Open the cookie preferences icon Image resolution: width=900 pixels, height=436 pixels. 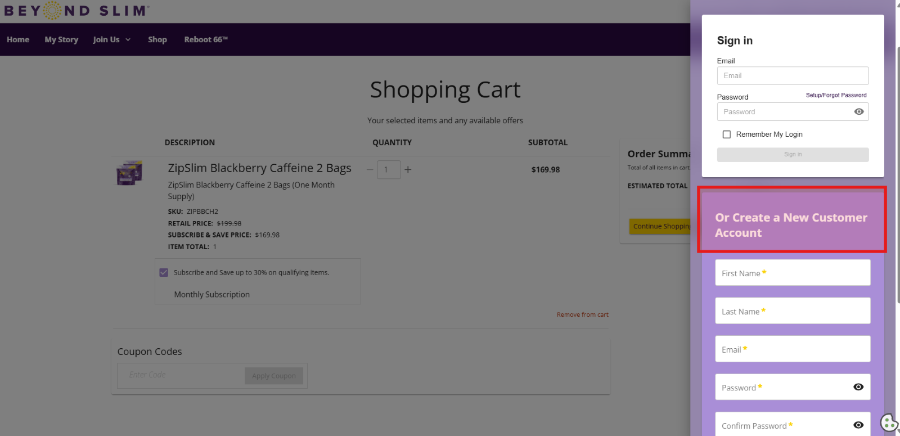coord(889,422)
